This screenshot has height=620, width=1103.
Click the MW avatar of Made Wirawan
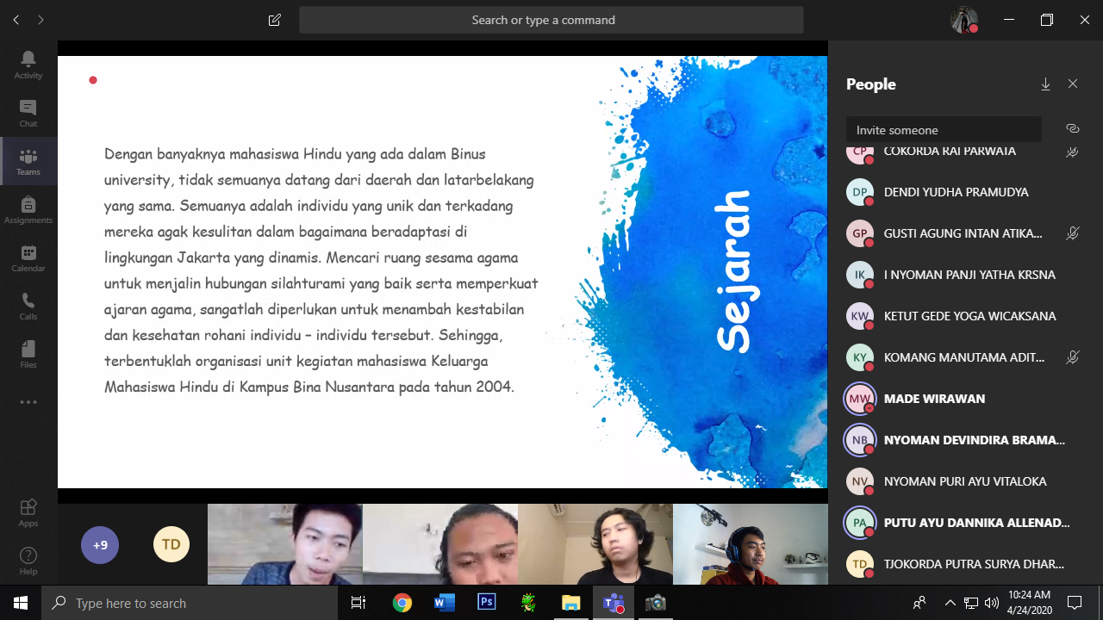[860, 399]
